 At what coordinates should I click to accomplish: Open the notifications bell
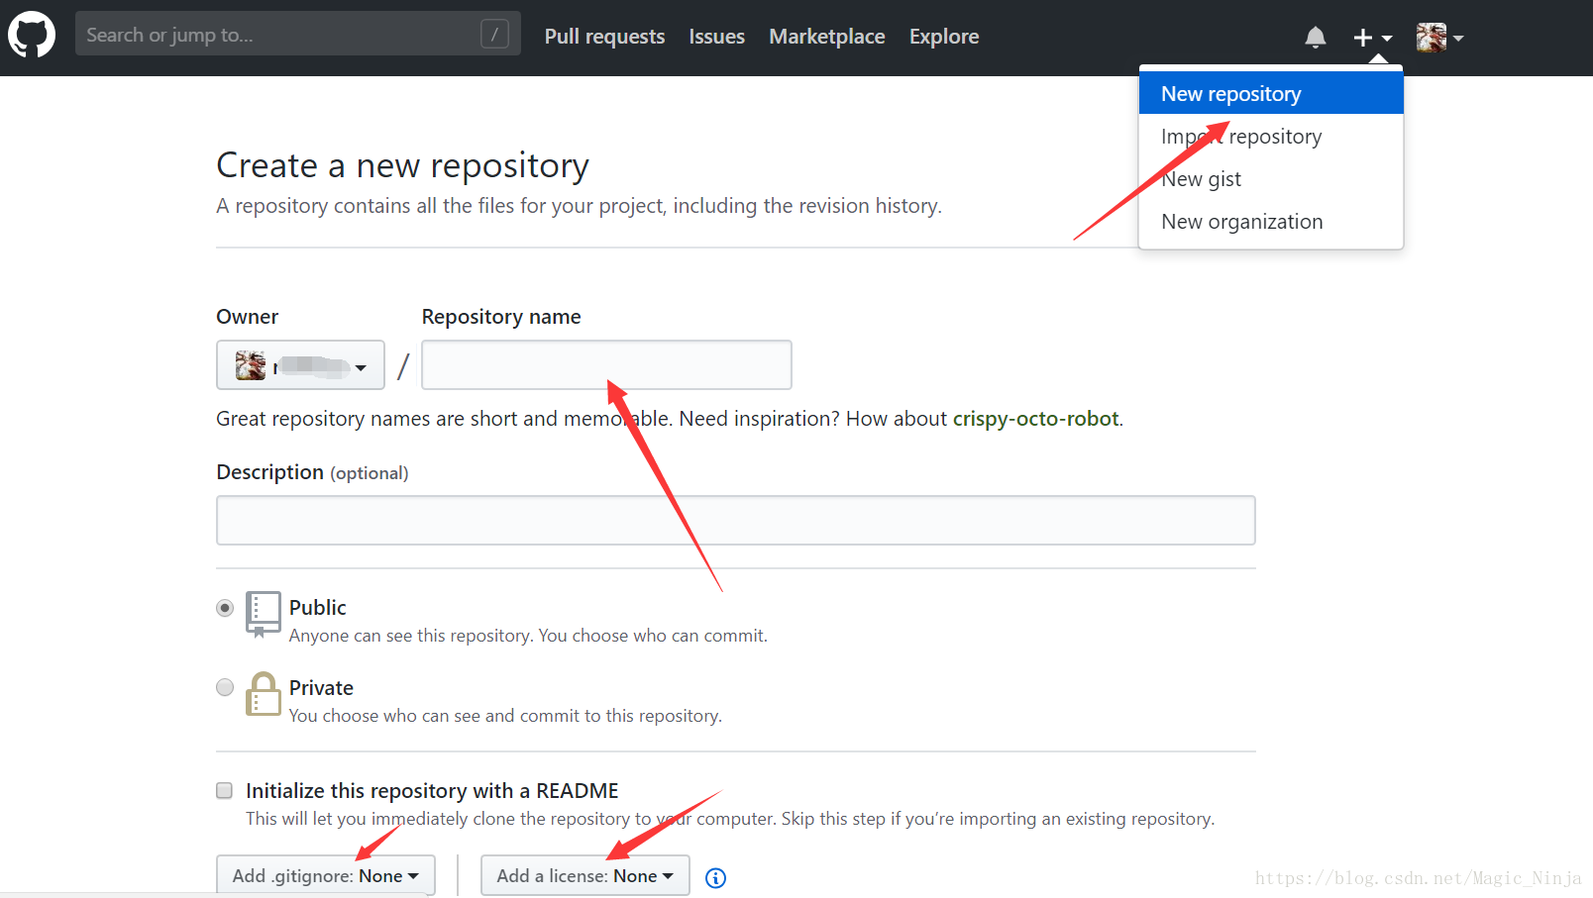[1316, 38]
